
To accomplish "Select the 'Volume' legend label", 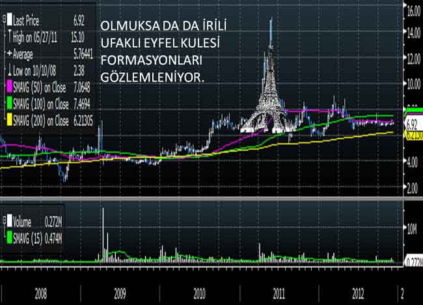I will tap(22, 222).
